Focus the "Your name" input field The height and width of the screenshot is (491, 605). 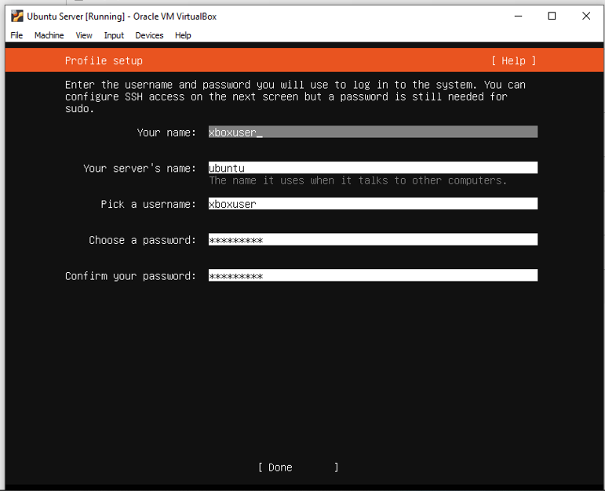pos(373,133)
